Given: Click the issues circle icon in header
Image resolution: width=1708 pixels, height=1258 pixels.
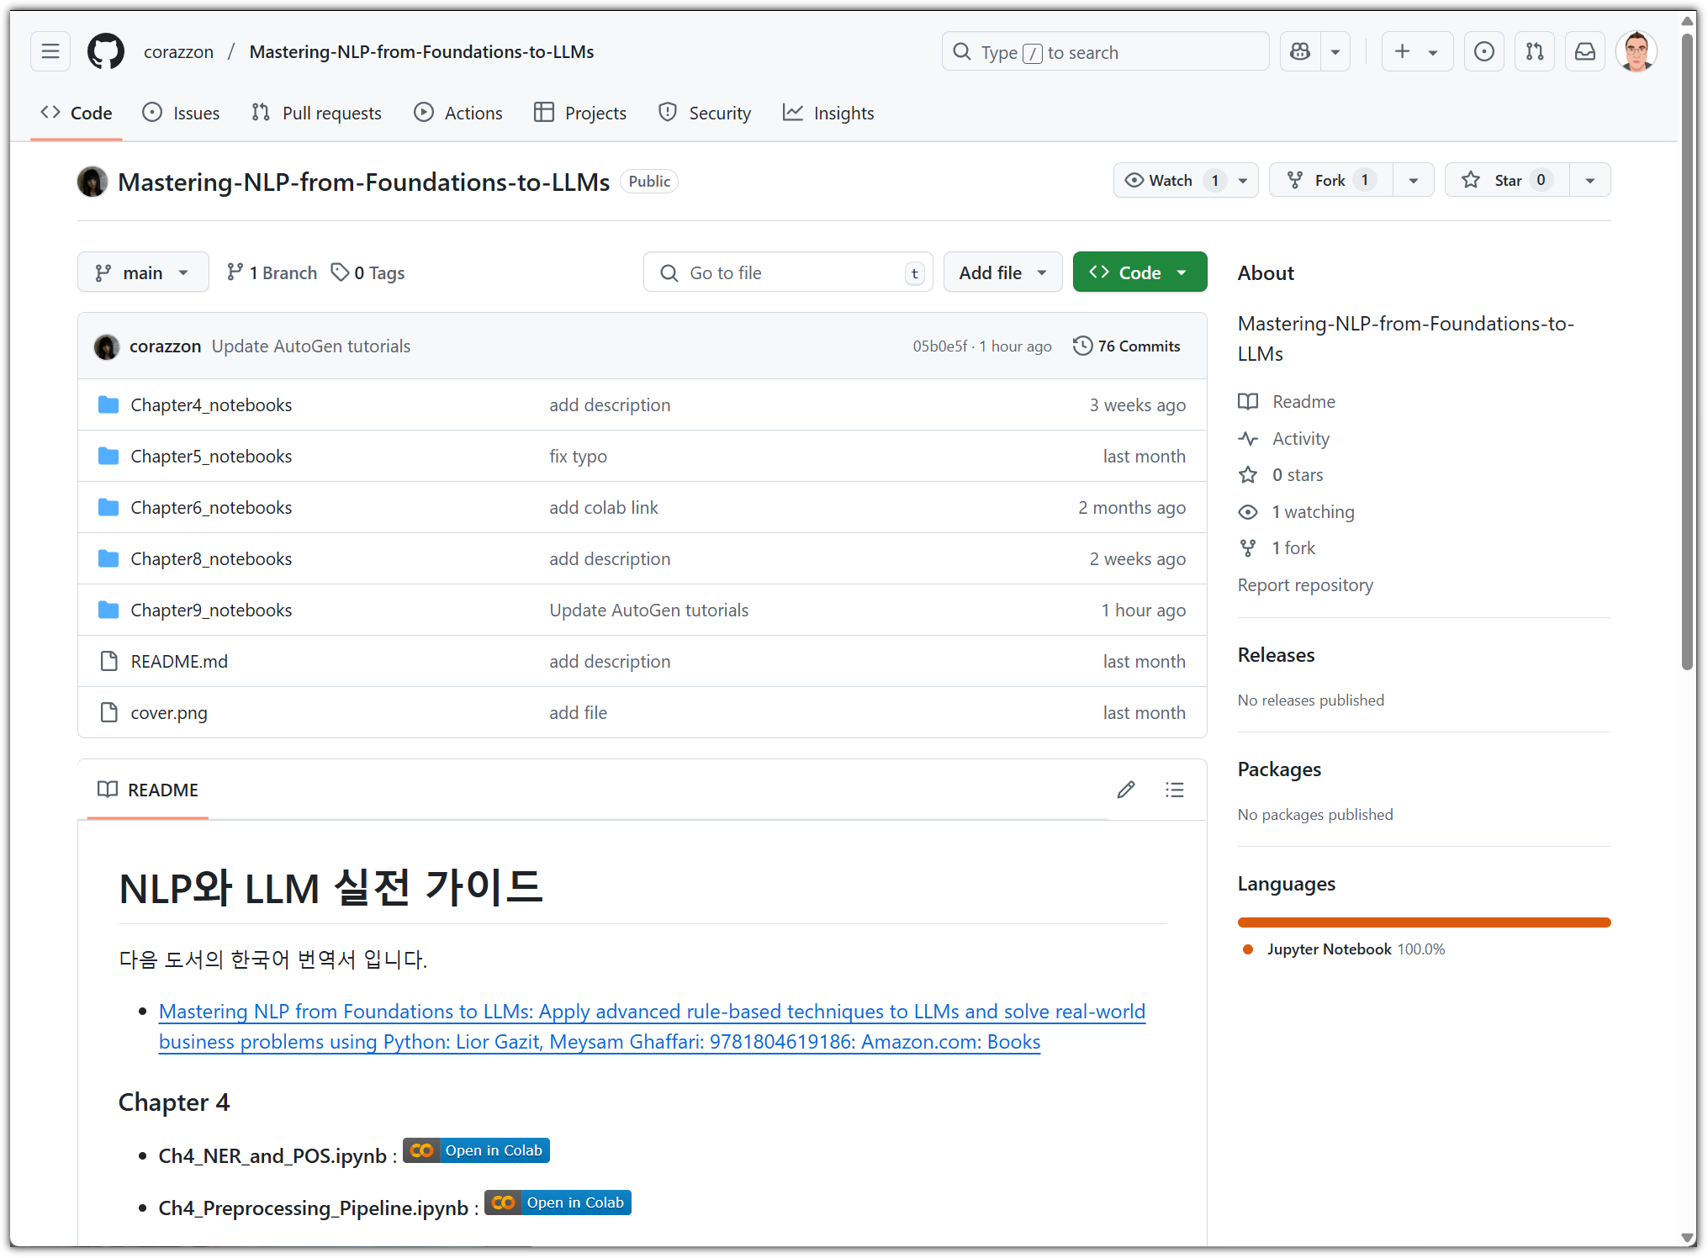Looking at the screenshot, I should 1483,52.
